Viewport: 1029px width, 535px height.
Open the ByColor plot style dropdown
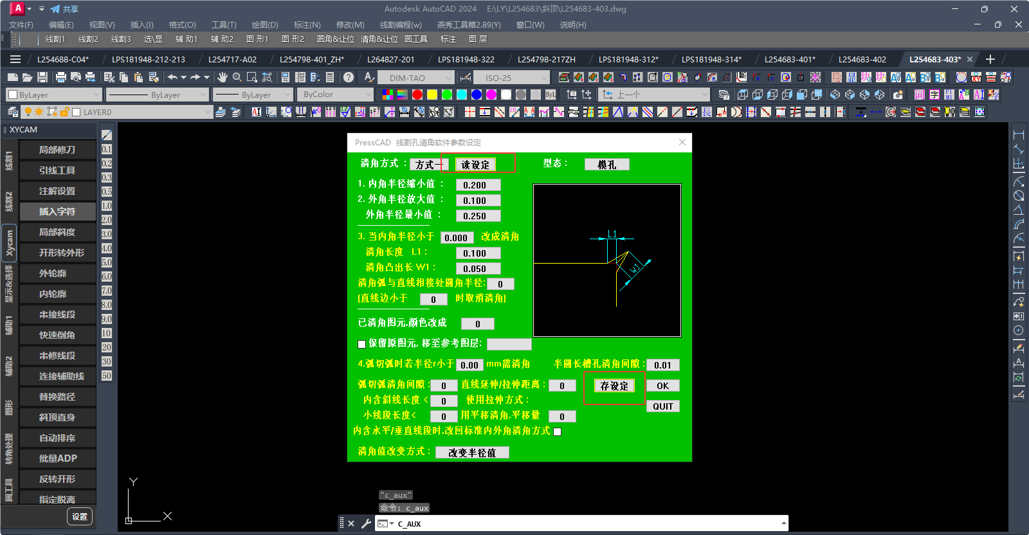pos(335,95)
